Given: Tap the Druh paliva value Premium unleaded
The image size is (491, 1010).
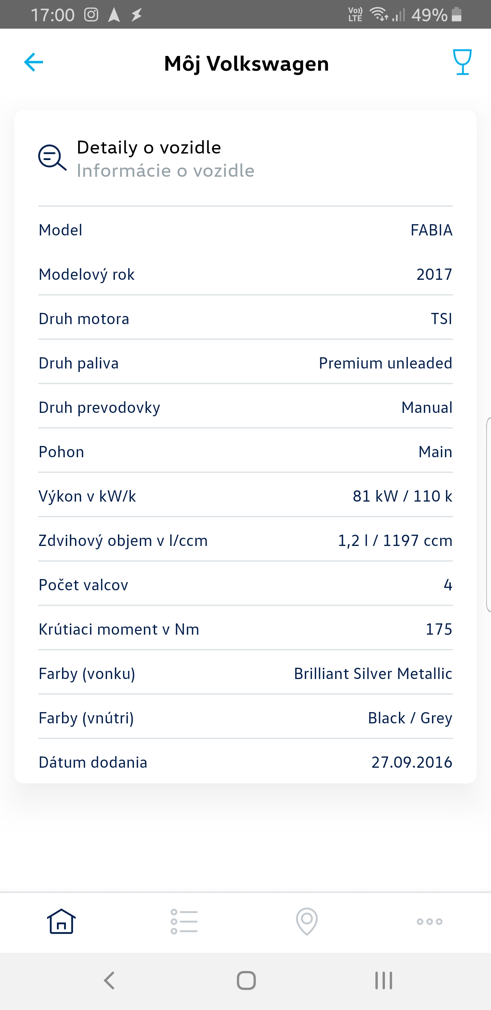Looking at the screenshot, I should tap(385, 363).
